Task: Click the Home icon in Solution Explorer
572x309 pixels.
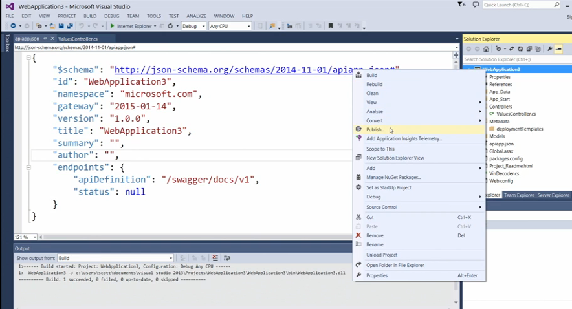Action: tap(487, 48)
